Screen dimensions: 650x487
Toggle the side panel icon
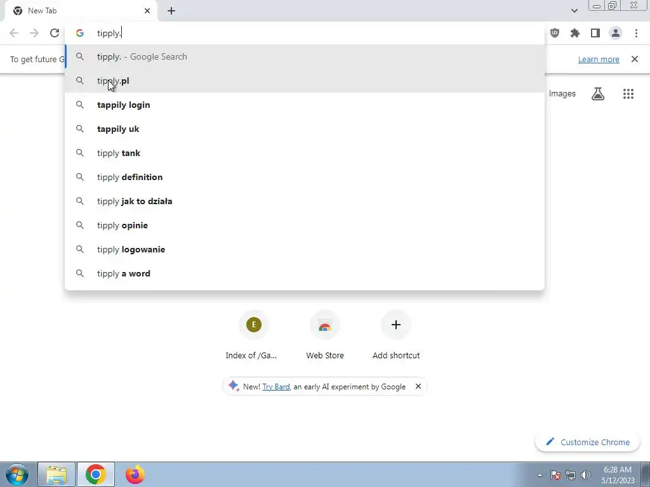pos(595,33)
